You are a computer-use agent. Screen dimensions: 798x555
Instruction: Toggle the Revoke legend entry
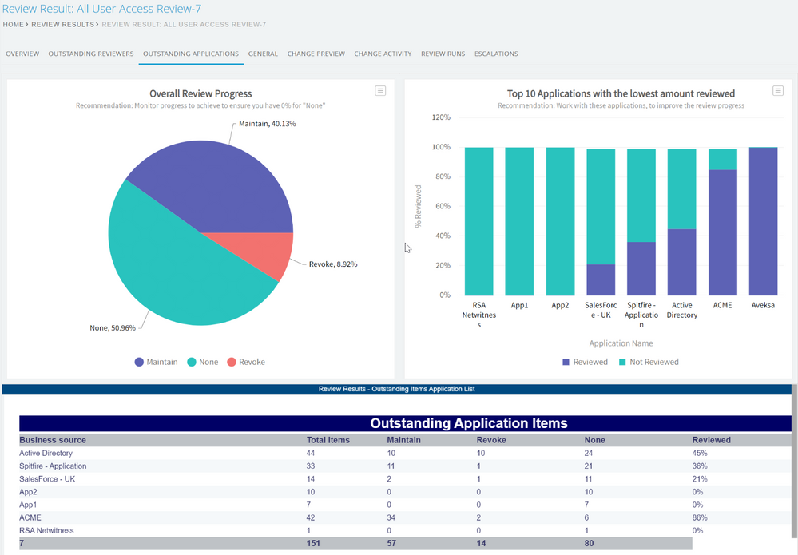pyautogui.click(x=245, y=362)
